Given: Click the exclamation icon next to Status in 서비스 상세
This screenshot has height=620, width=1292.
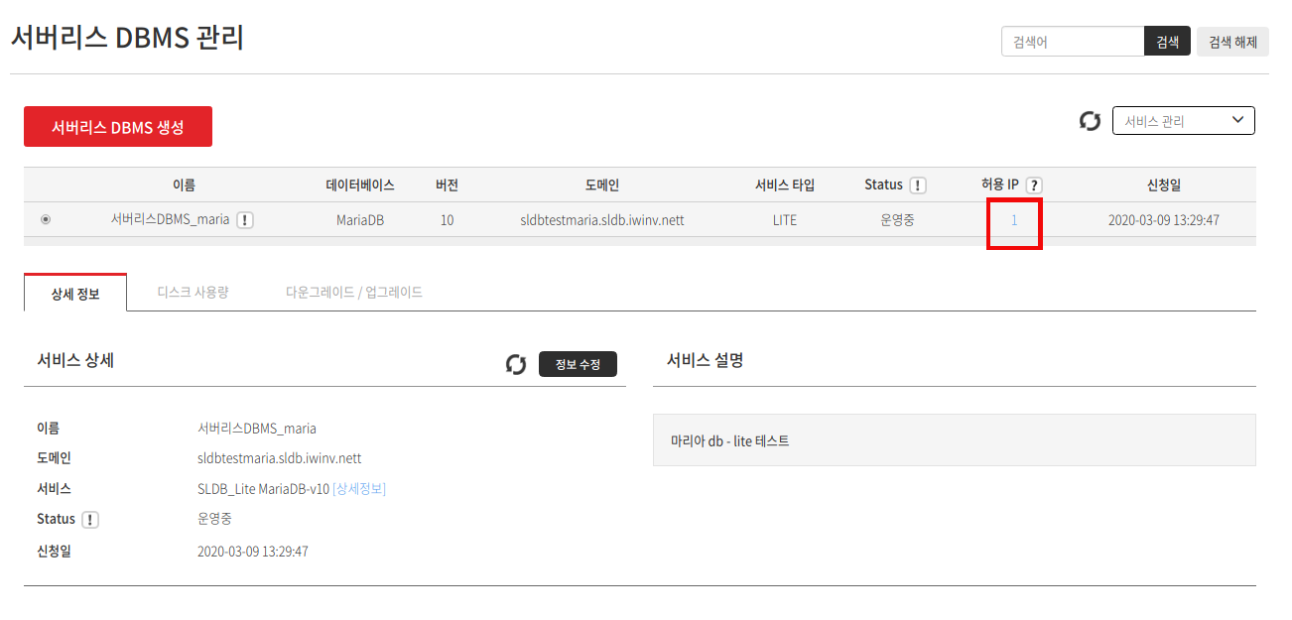Looking at the screenshot, I should pos(90,520).
